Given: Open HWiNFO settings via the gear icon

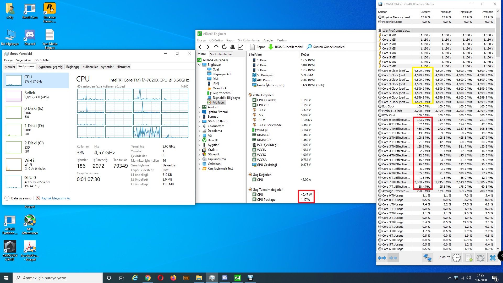Looking at the screenshot, I should click(481, 258).
